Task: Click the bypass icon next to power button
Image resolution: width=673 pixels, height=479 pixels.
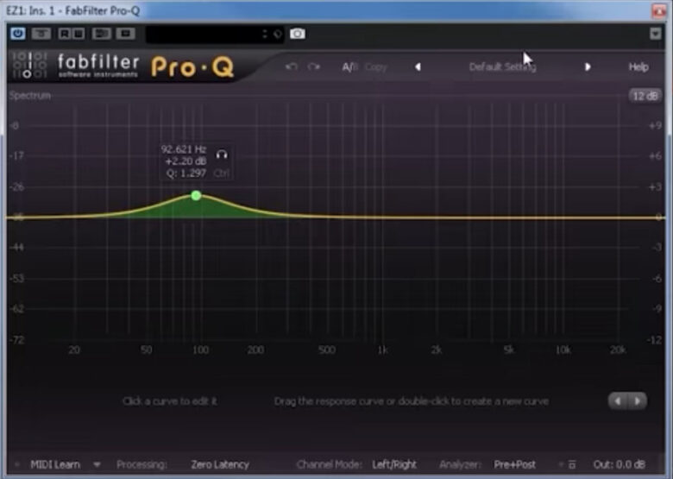Action: (41, 34)
